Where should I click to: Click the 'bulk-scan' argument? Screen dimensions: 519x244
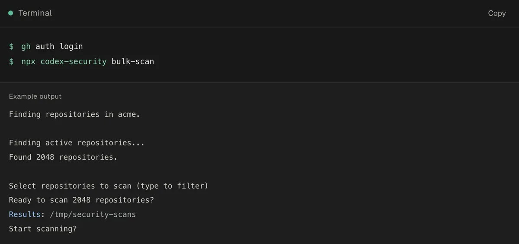[x=133, y=61]
